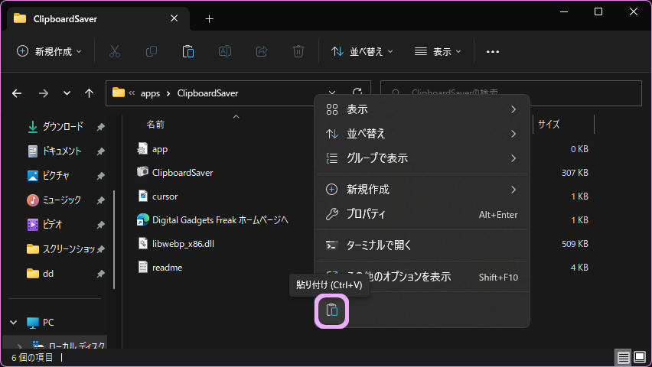Screen dimensions: 652x367
Task: Click the 509 KB size value
Action: pos(575,244)
